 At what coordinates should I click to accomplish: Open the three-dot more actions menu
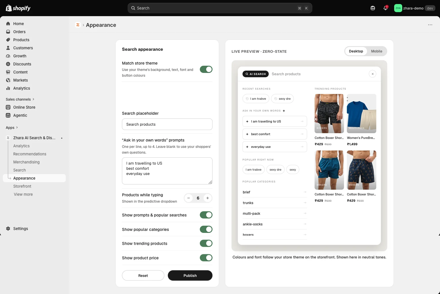(430, 25)
